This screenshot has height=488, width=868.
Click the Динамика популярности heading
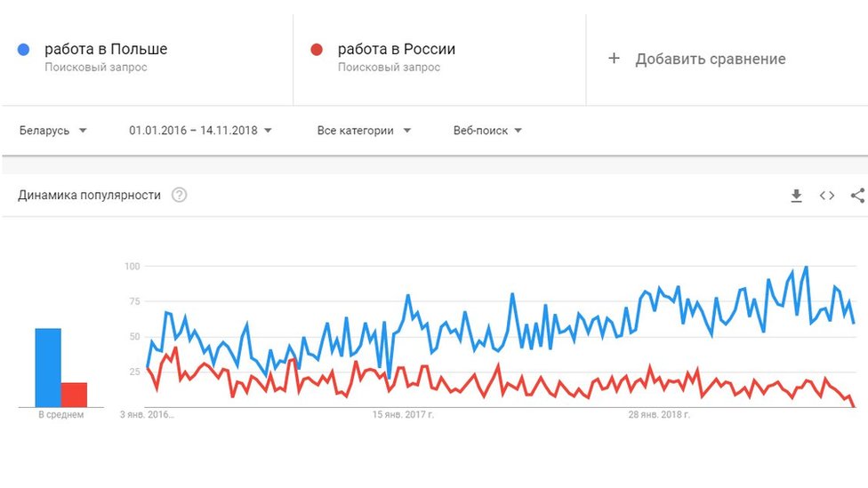(89, 196)
